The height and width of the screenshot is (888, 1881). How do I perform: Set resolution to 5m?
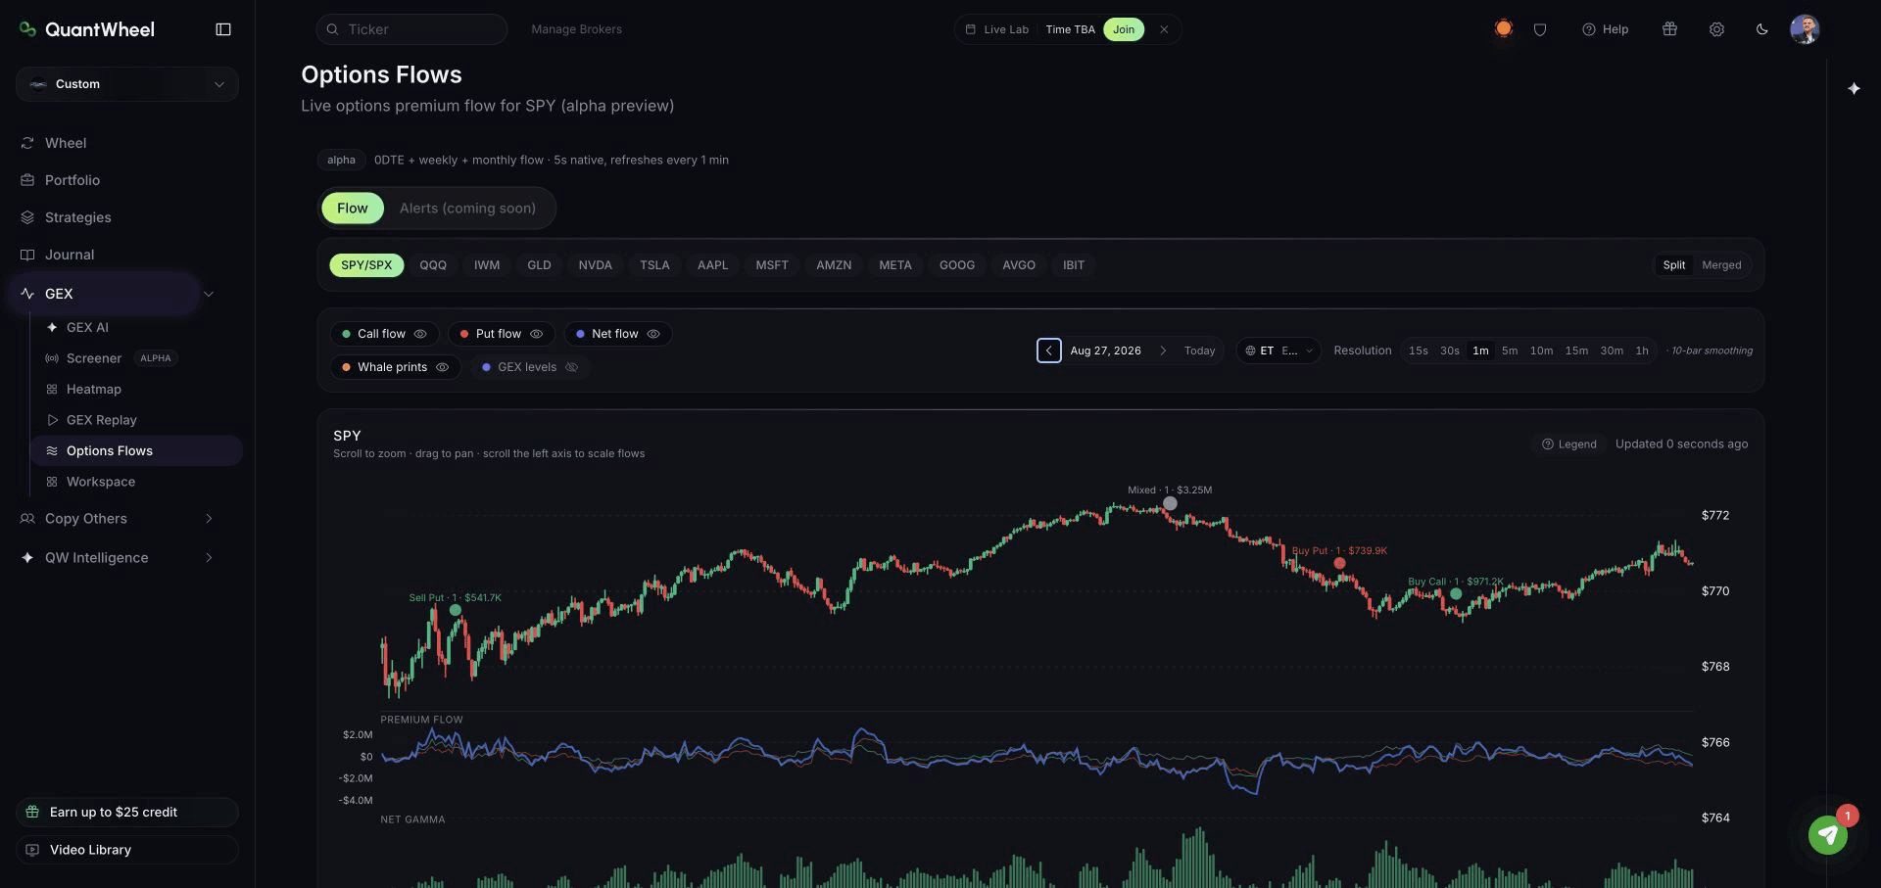click(1510, 351)
